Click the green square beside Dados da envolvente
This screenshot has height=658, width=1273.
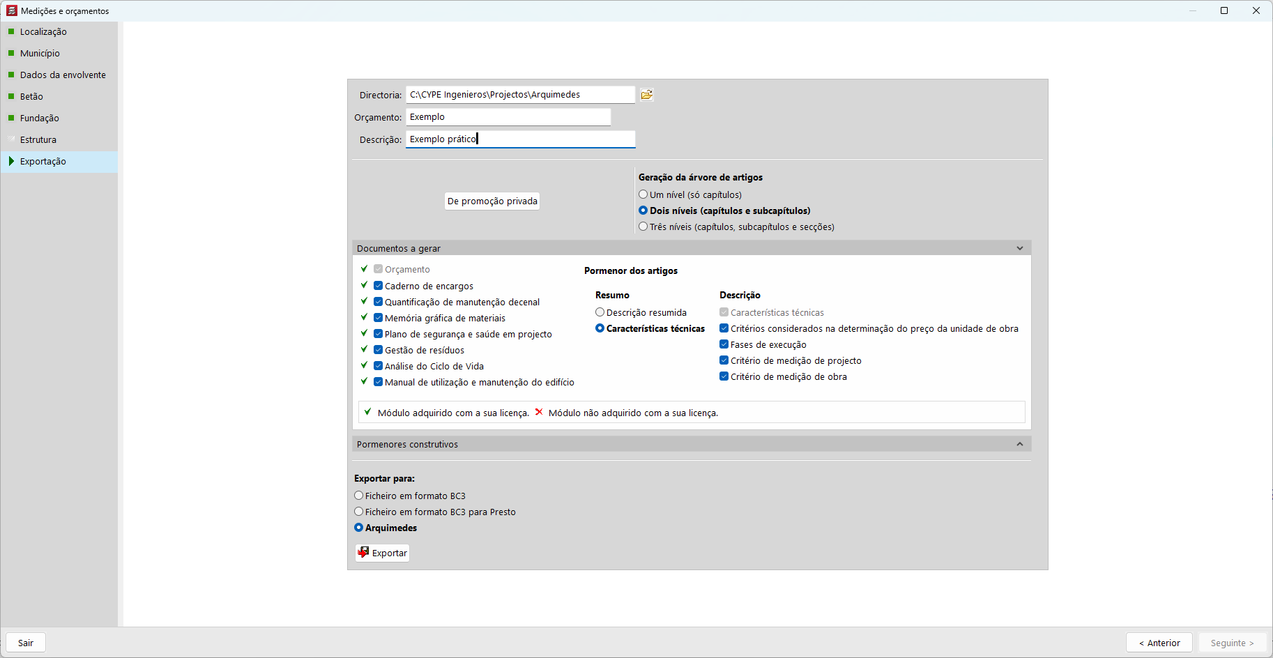click(x=11, y=75)
